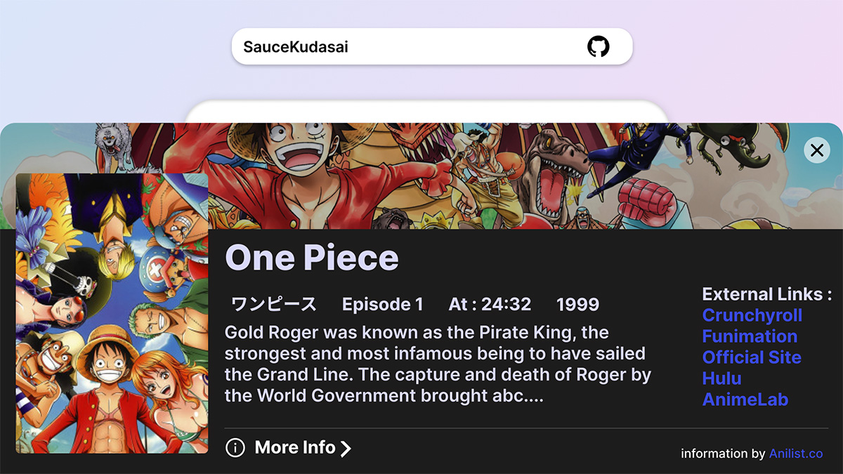843x474 pixels.
Task: Open the Funimation streaming link
Action: pyautogui.click(x=749, y=336)
